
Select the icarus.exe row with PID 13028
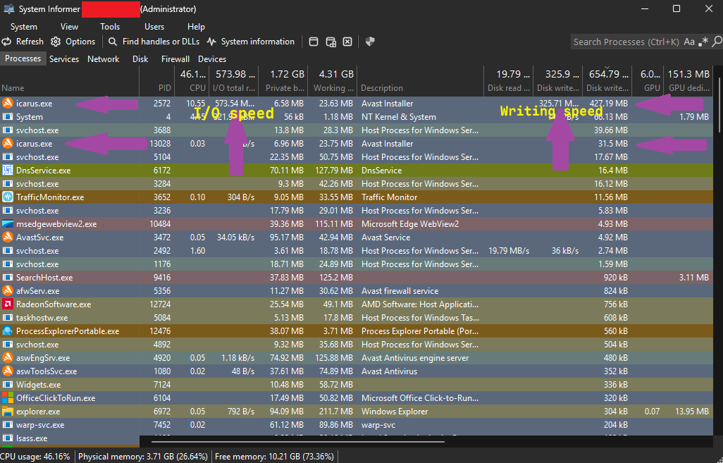357,144
